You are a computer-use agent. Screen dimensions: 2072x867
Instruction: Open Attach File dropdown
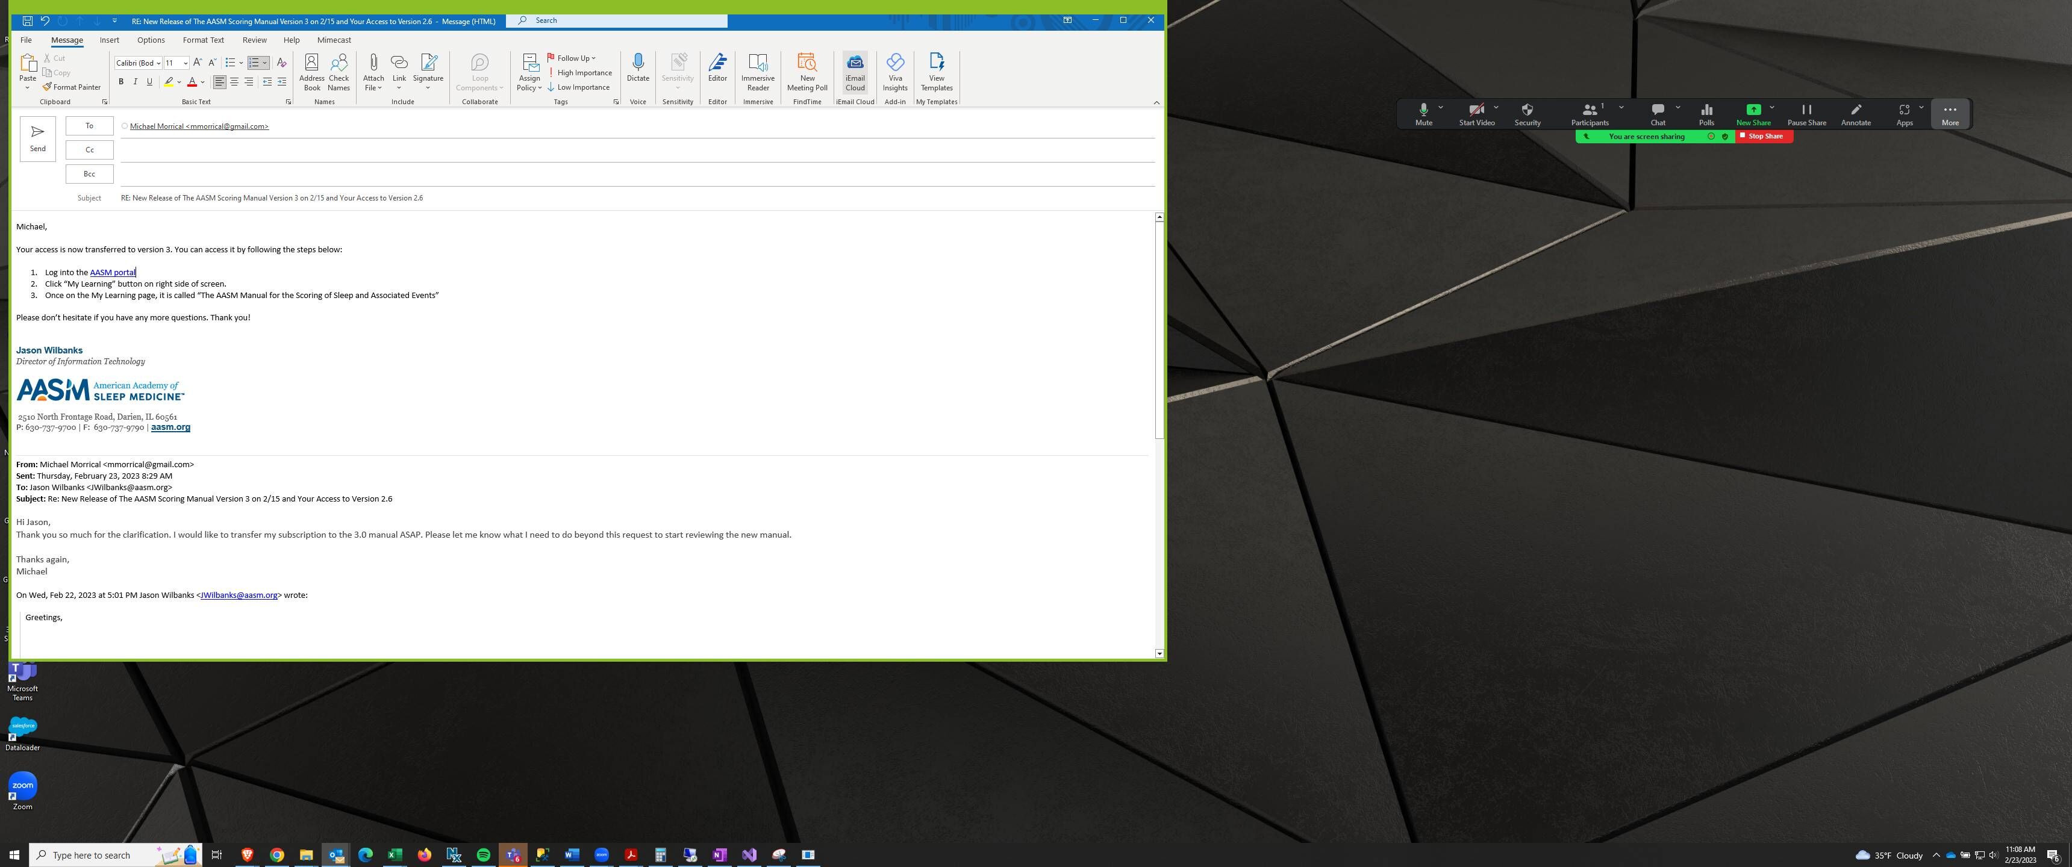(373, 72)
